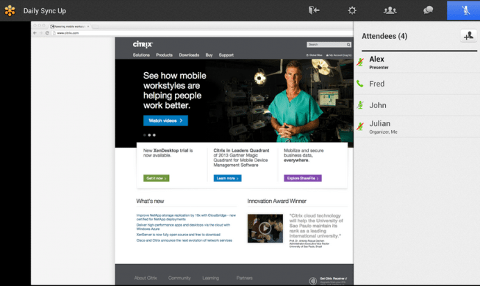Click About Citrix in the footer
This screenshot has width=480, height=286.
pyautogui.click(x=146, y=278)
